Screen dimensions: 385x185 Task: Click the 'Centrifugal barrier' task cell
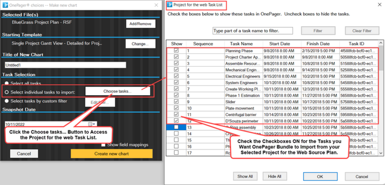pos(244,114)
